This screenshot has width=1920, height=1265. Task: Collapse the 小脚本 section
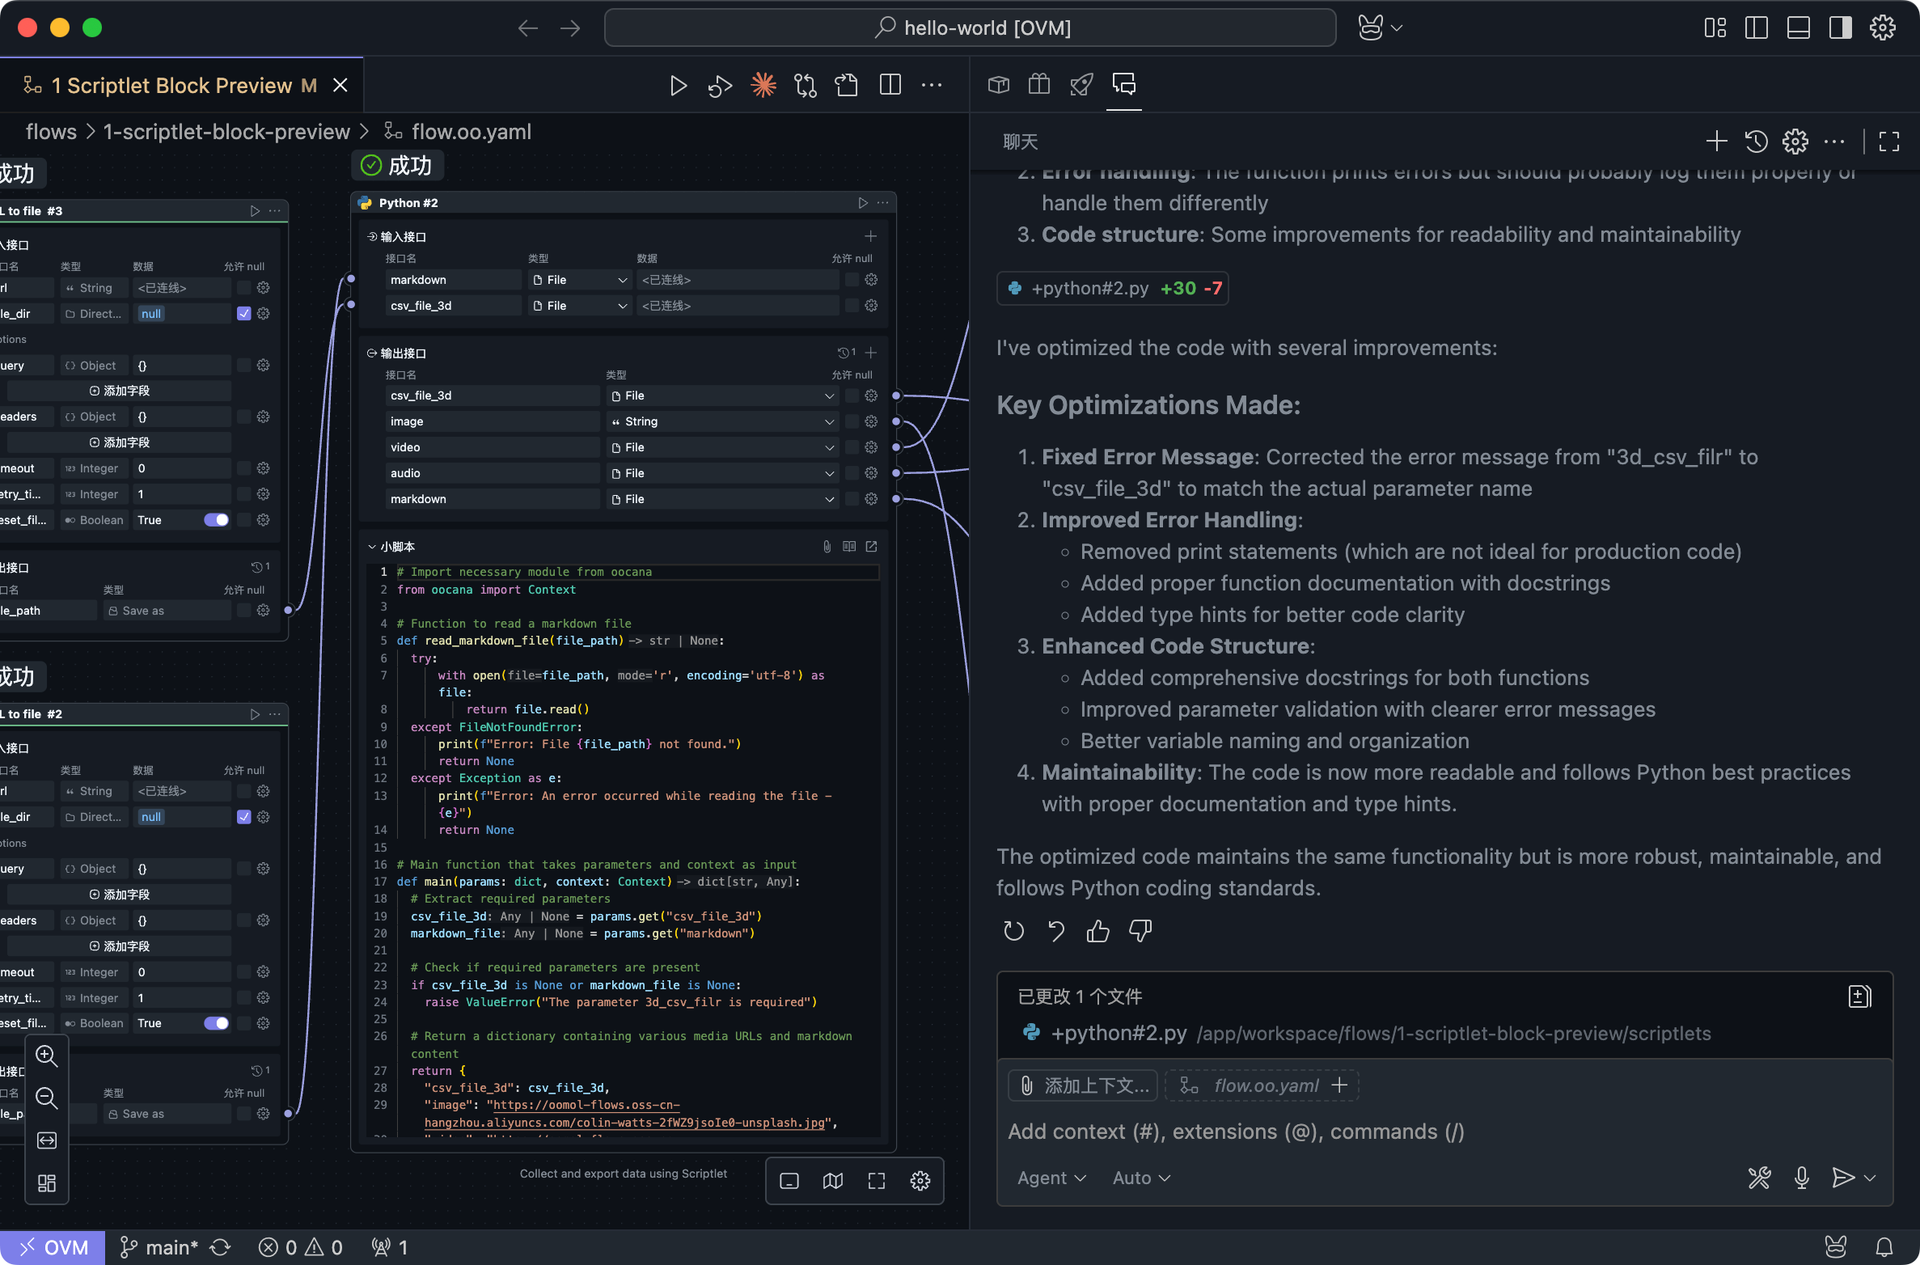(372, 547)
